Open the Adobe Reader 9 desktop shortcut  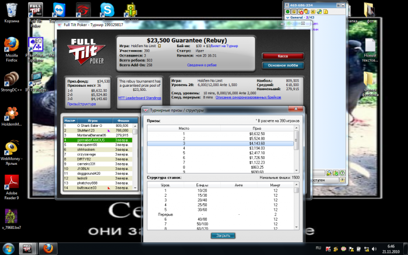12,187
